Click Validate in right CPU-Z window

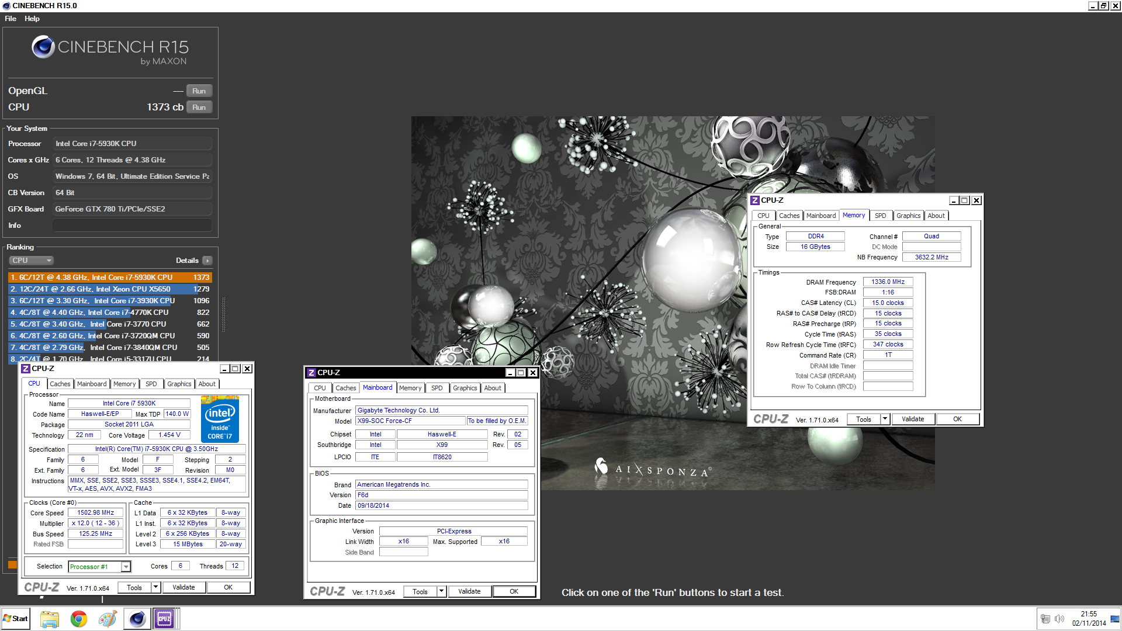913,419
